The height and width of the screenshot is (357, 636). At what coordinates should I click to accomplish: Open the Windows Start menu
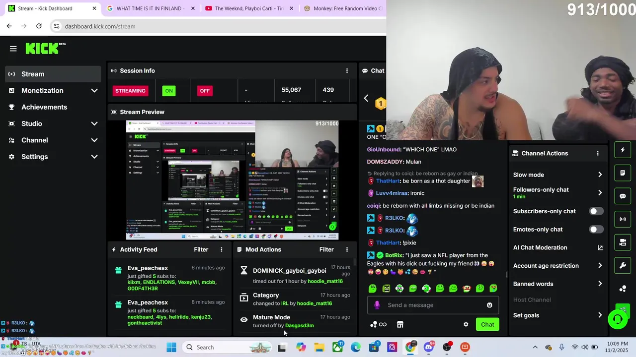171,347
